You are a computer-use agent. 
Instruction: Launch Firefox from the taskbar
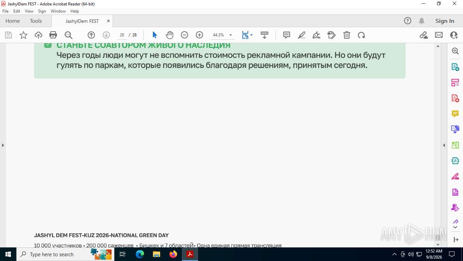(173, 254)
